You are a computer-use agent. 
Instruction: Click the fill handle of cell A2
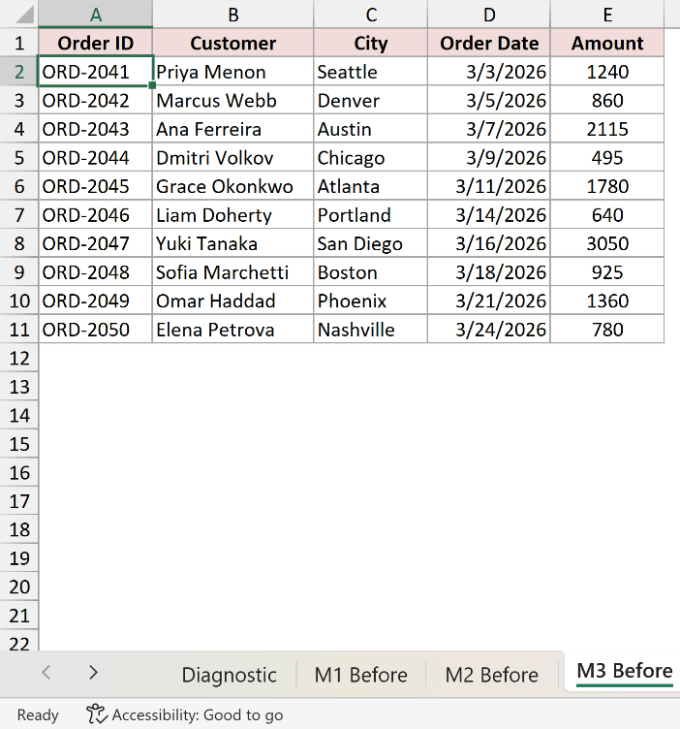coord(152,85)
